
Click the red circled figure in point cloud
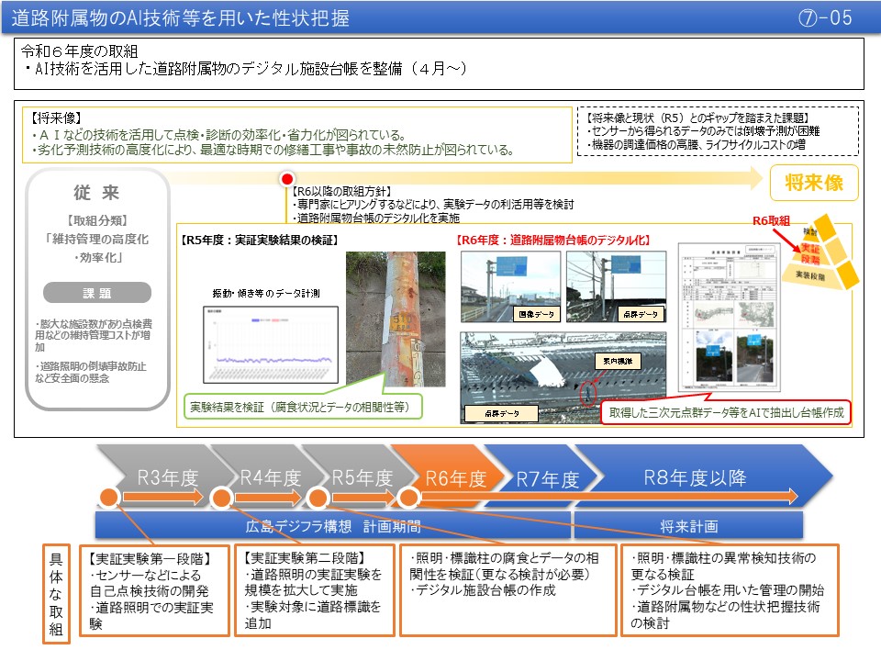tap(587, 393)
